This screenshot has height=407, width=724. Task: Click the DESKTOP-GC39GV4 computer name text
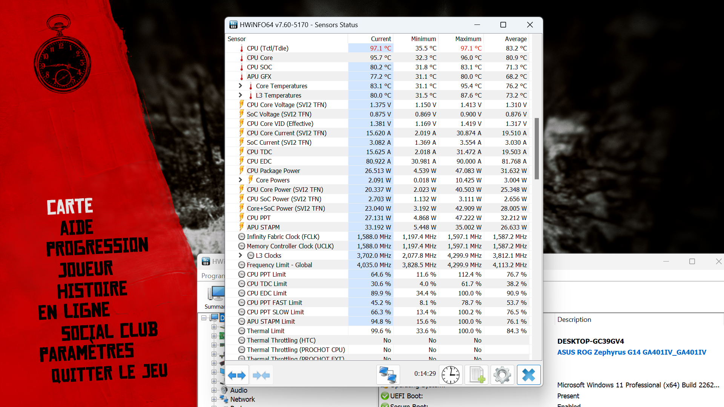(591, 341)
